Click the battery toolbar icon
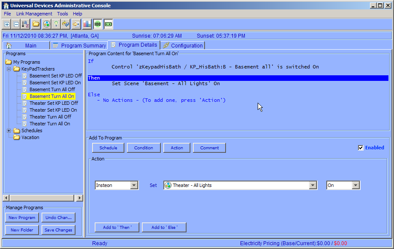The width and height of the screenshot is (394, 249). click(108, 24)
